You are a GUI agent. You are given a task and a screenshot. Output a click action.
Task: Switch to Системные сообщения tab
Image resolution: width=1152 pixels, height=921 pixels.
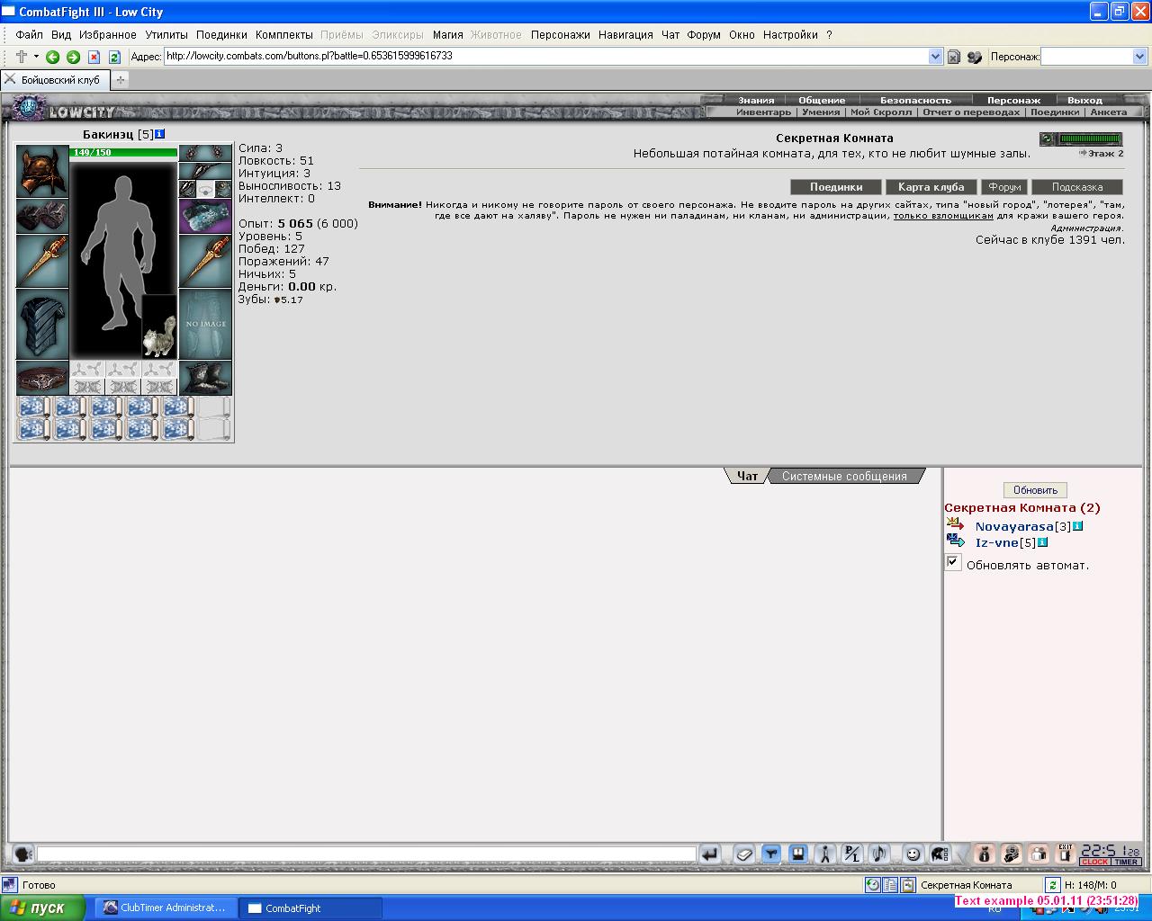pos(844,477)
